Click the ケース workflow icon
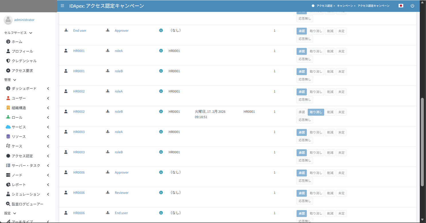This screenshot has width=426, height=223. point(8,146)
